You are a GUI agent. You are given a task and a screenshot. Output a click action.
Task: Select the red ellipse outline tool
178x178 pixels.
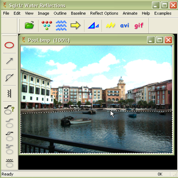9,45
